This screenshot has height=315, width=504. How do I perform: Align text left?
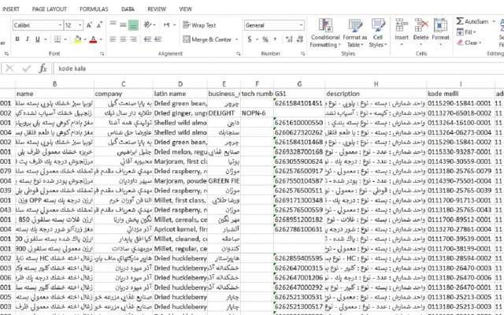pyautogui.click(x=113, y=39)
